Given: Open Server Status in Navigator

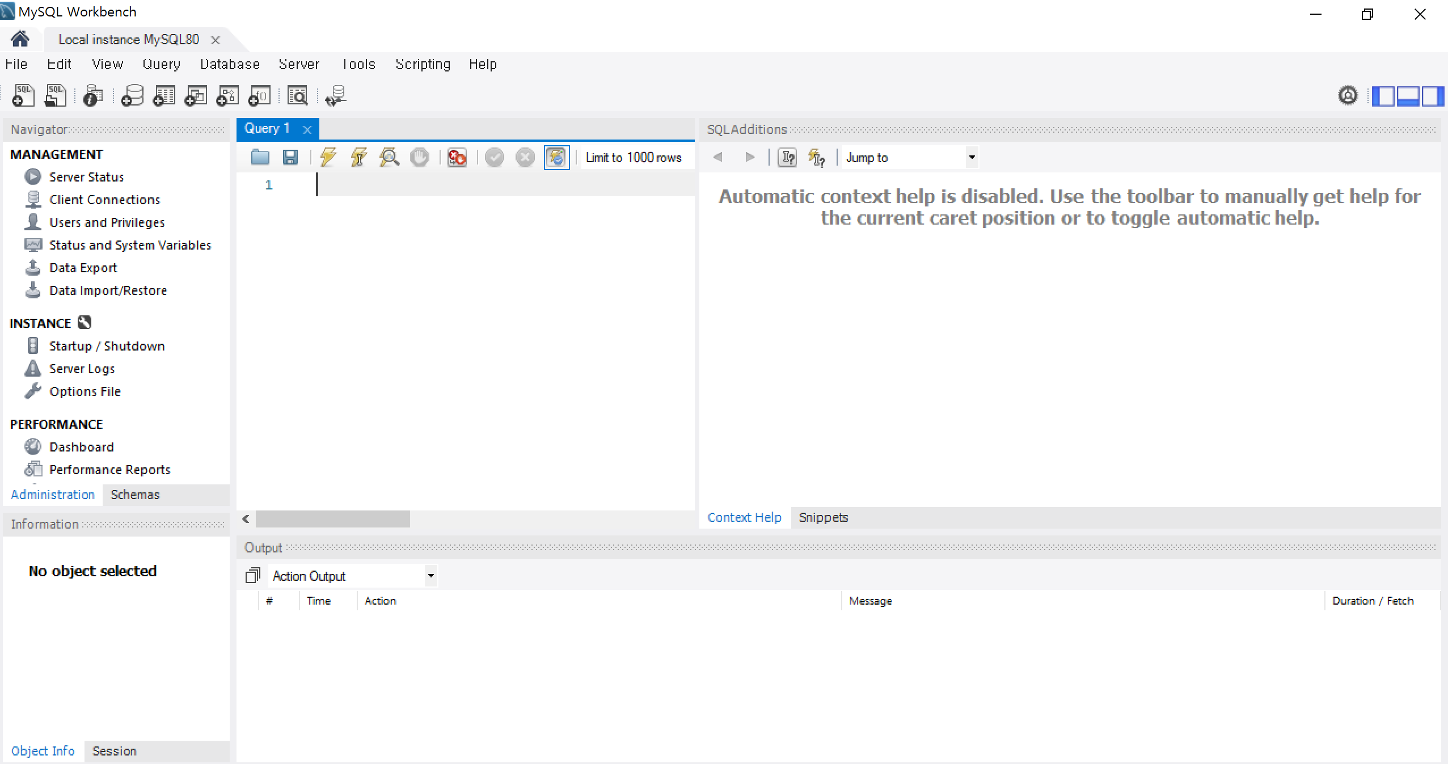Looking at the screenshot, I should tap(86, 177).
